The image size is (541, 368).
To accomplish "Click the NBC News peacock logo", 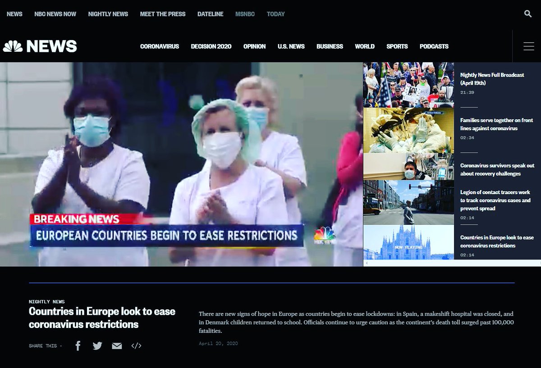I will click(x=40, y=46).
